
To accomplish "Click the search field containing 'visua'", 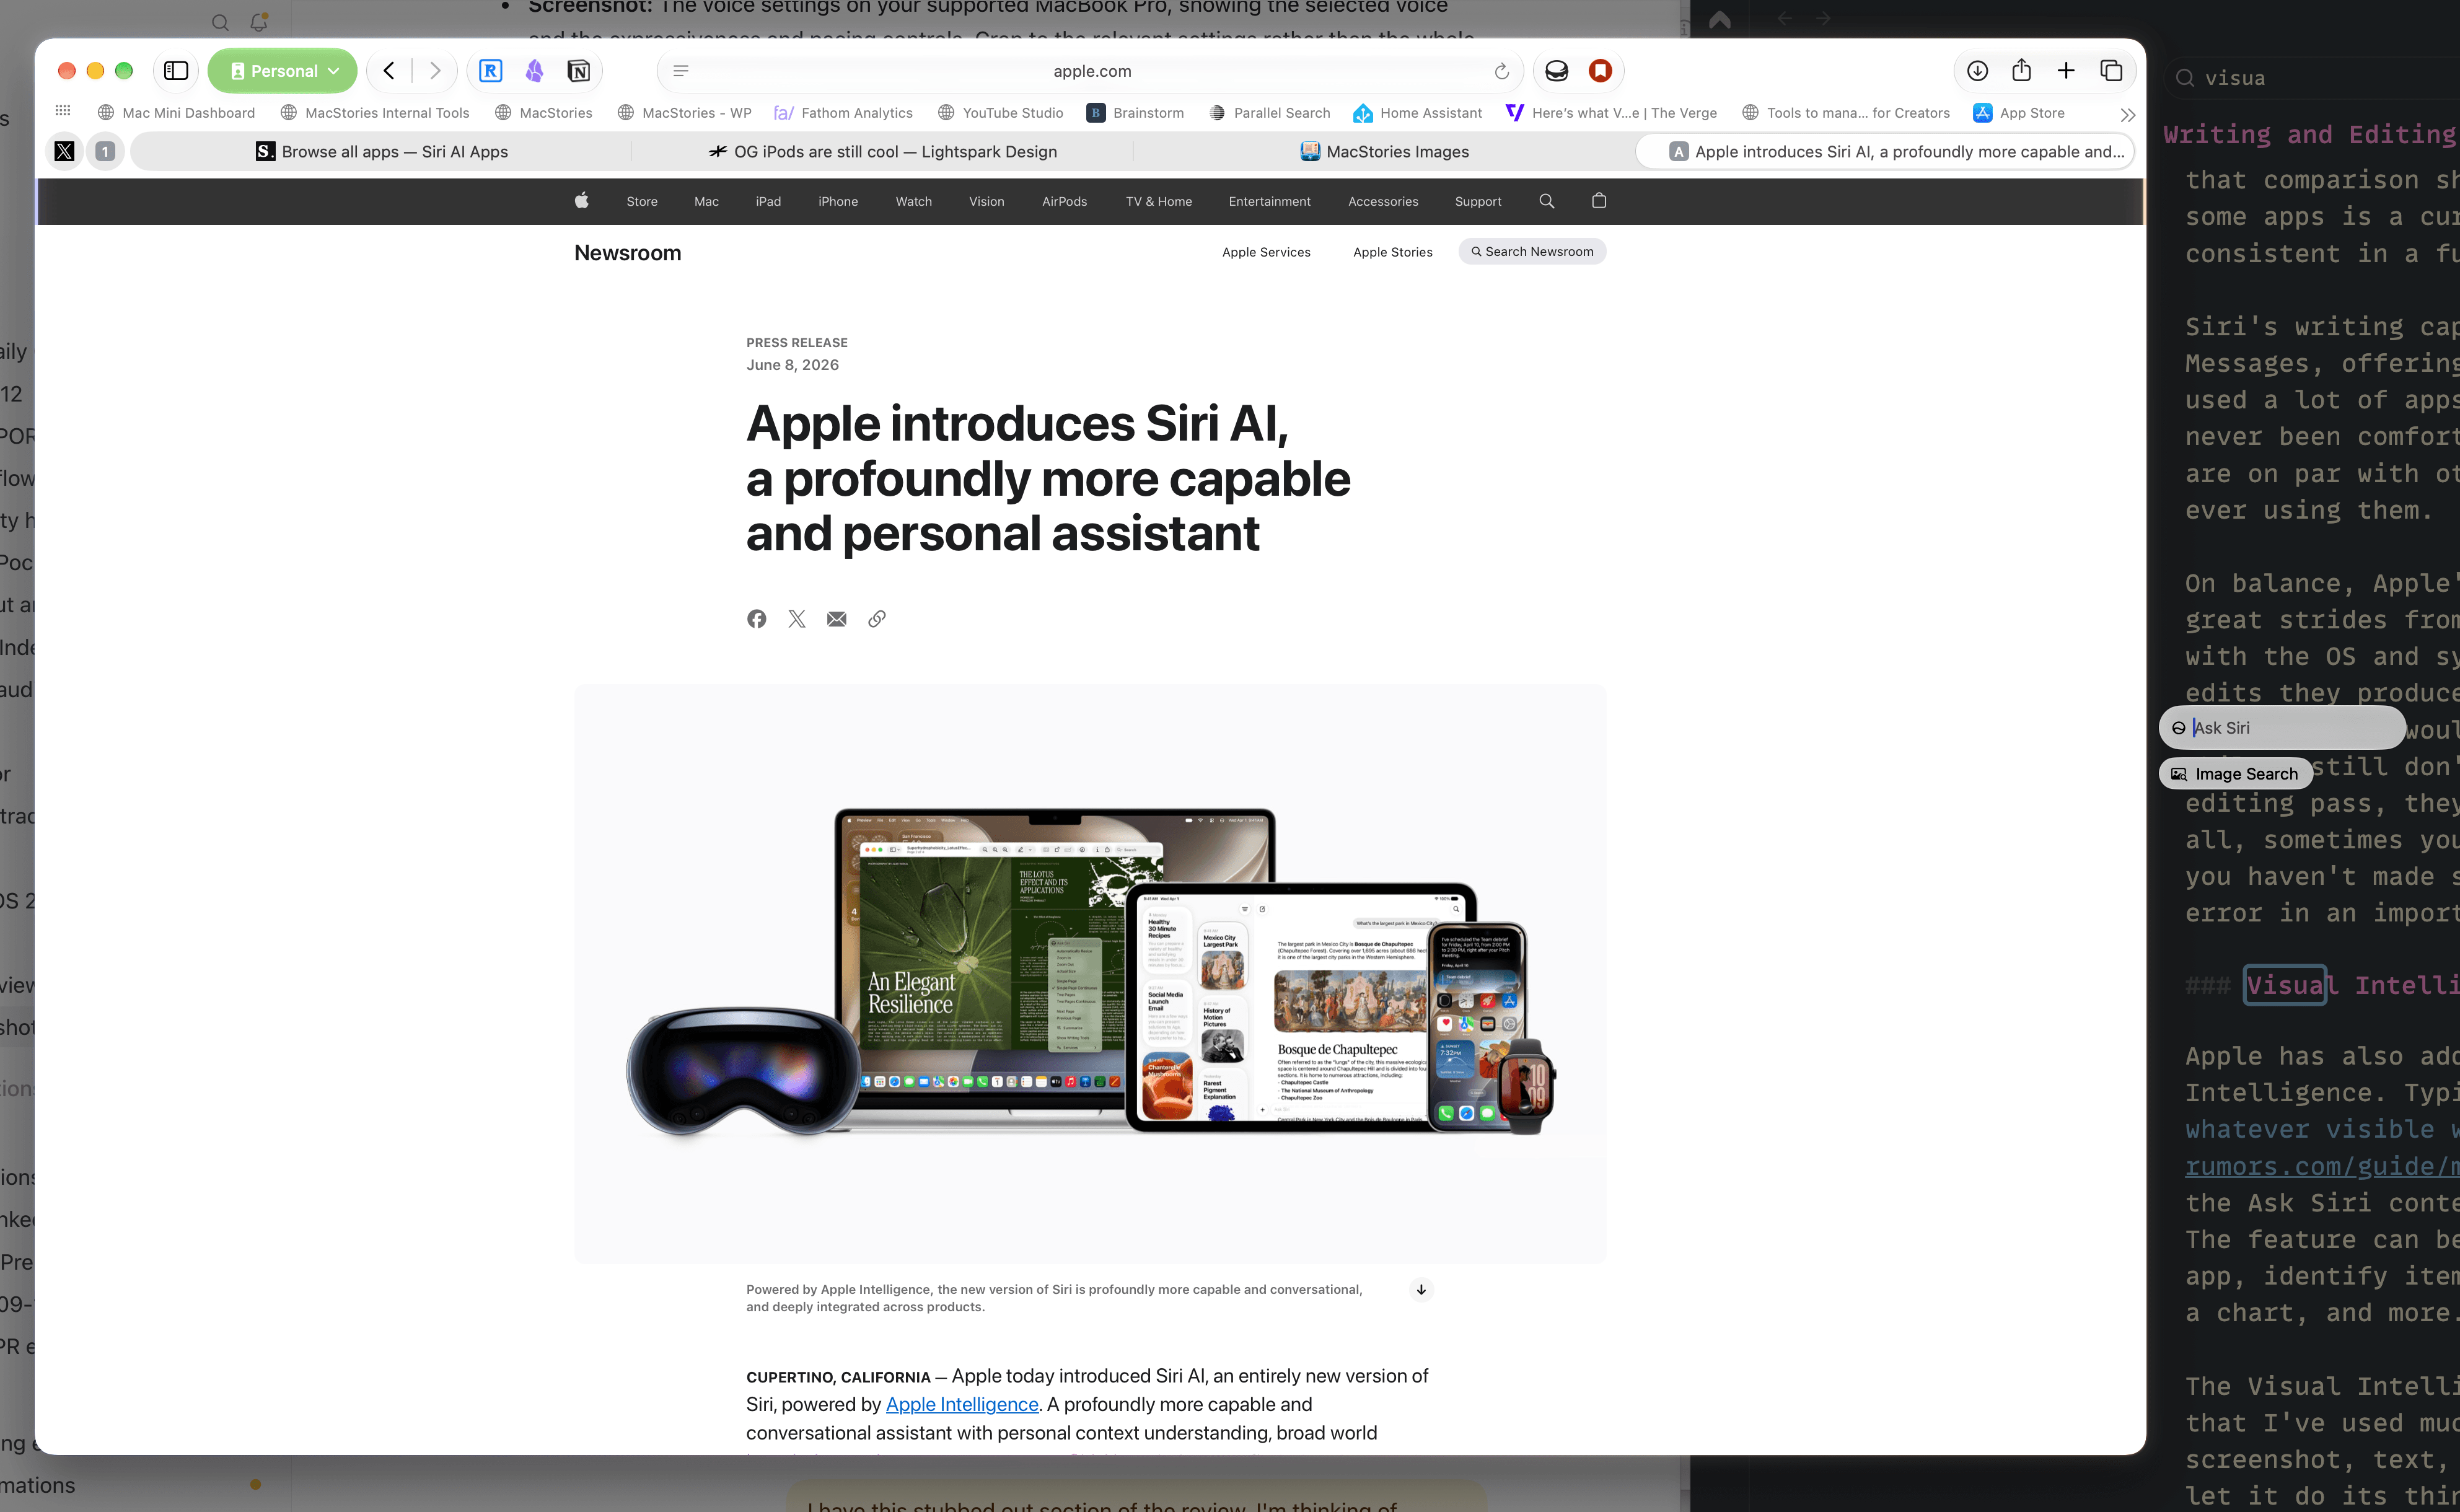I will [2311, 78].
